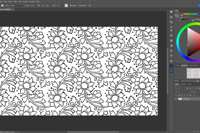Open the pattern picker dropdown arrow

[69, 6]
